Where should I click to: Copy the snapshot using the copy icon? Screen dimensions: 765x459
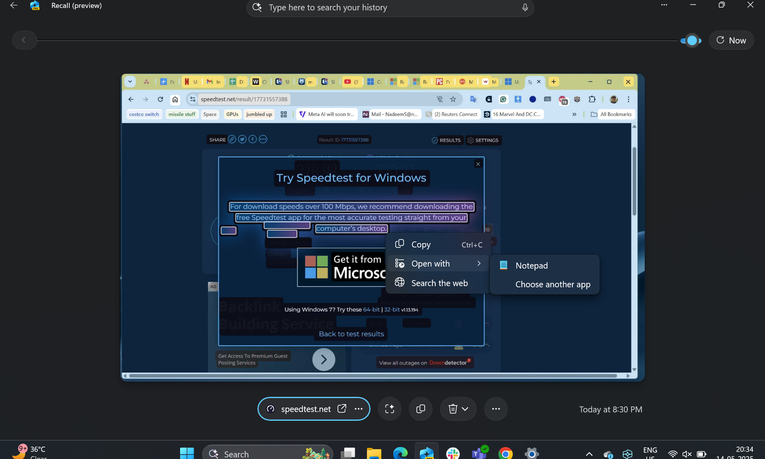click(420, 409)
